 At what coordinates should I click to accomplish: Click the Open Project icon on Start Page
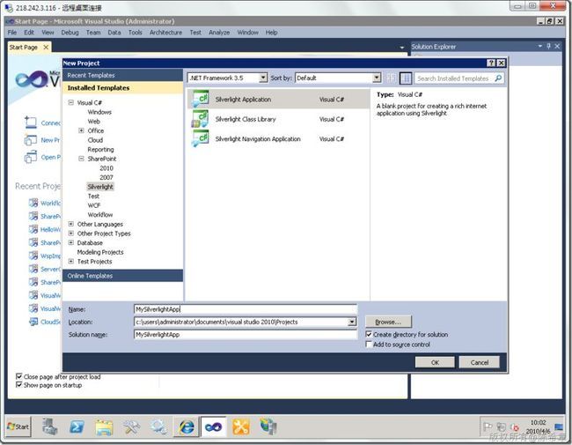(x=31, y=157)
